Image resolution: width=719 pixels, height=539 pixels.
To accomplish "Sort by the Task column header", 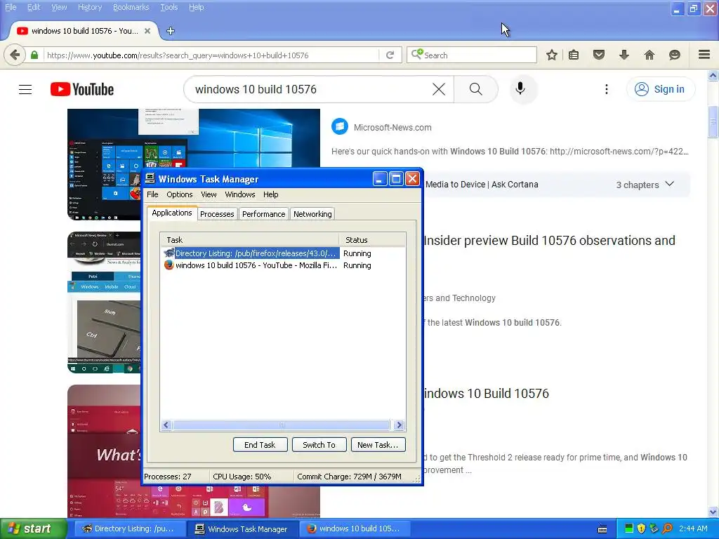I will [249, 240].
